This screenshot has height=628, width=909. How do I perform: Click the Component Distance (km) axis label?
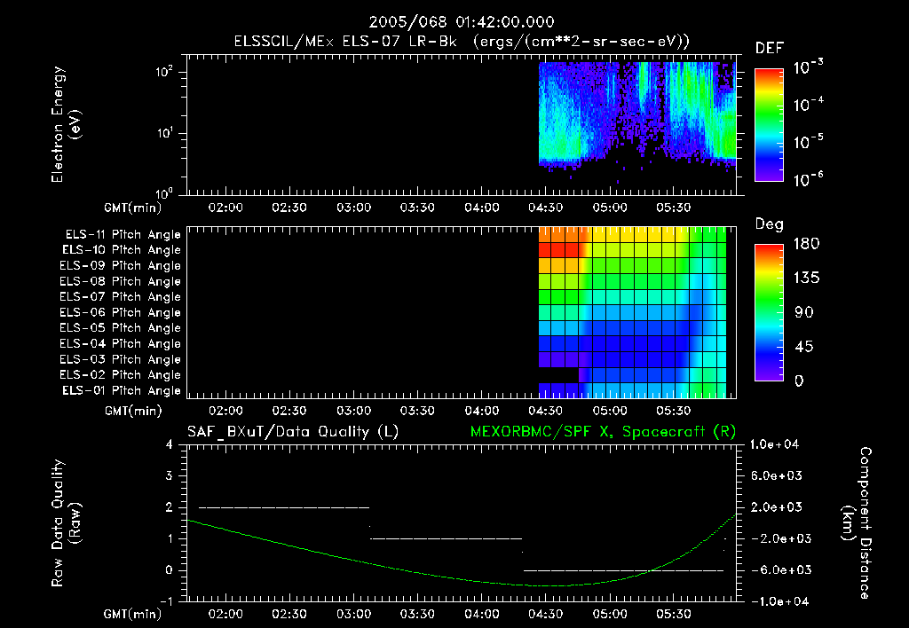click(x=857, y=523)
